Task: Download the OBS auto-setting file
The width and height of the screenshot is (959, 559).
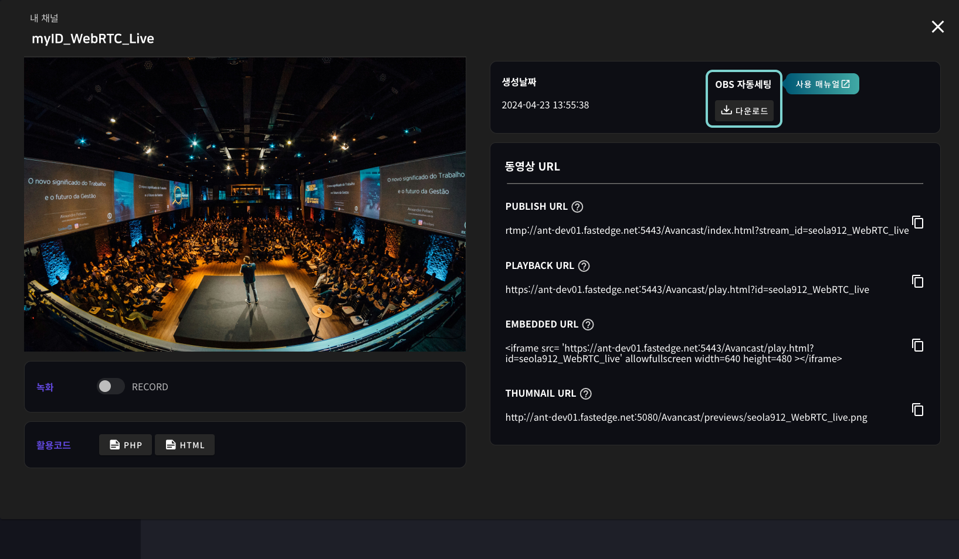Action: click(744, 111)
